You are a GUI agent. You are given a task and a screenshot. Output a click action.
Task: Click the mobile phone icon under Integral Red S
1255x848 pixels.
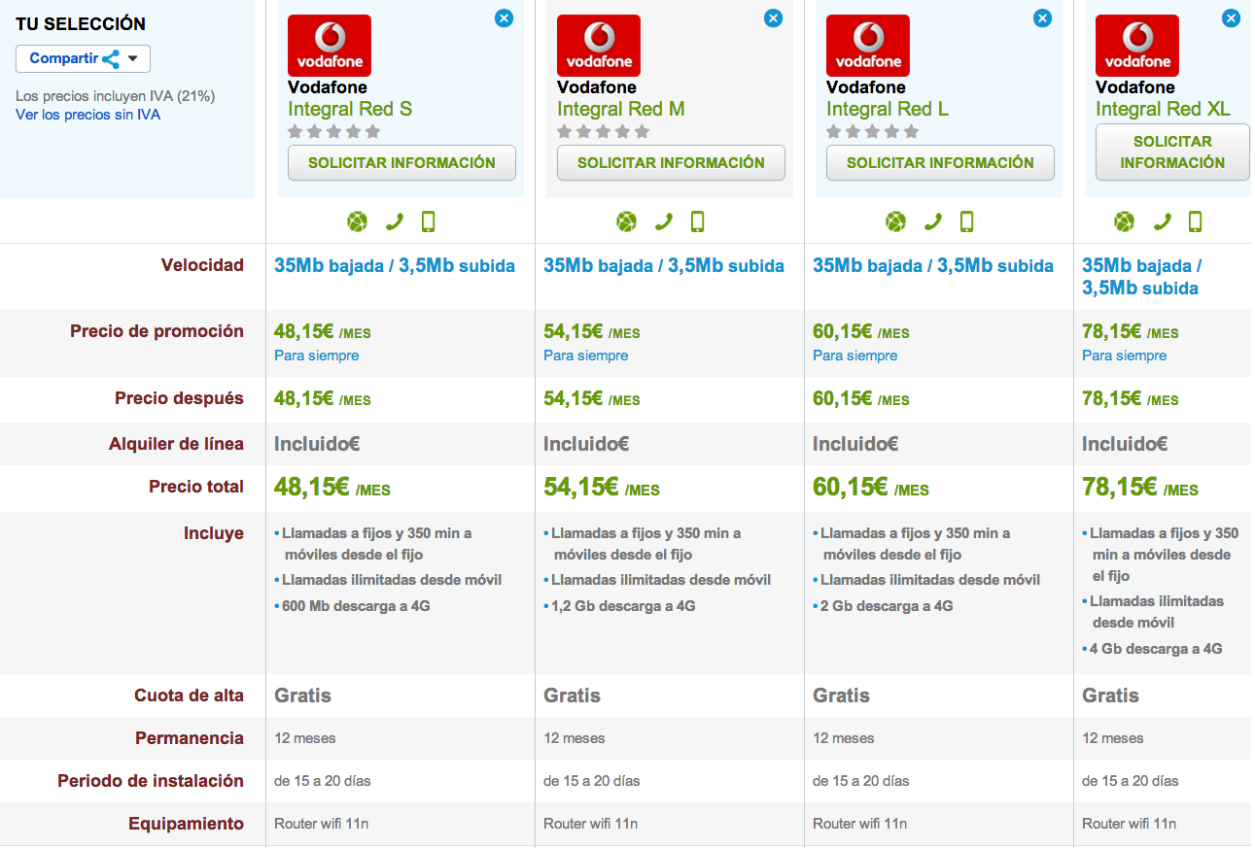point(428,222)
